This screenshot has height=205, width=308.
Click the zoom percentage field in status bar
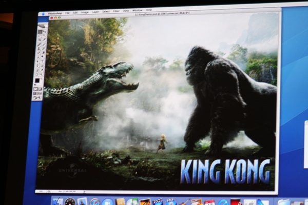click(x=40, y=191)
